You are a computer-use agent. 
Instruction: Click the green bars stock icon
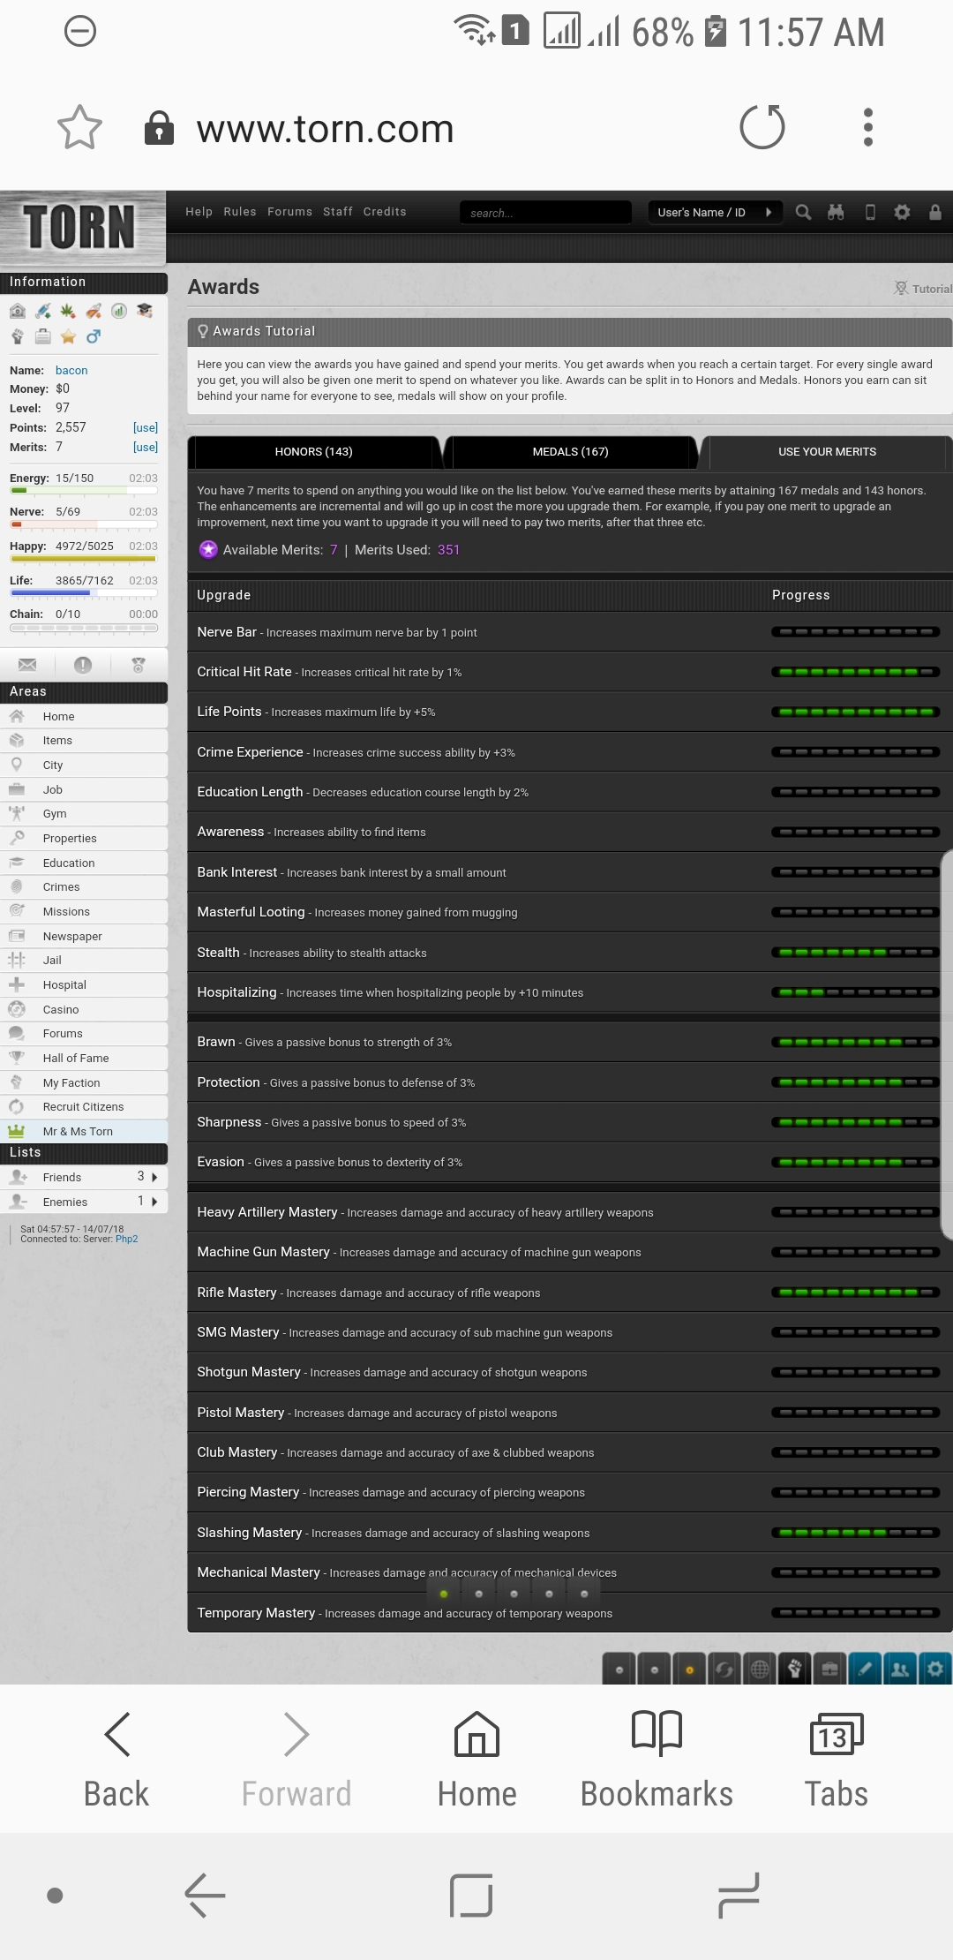point(119,311)
